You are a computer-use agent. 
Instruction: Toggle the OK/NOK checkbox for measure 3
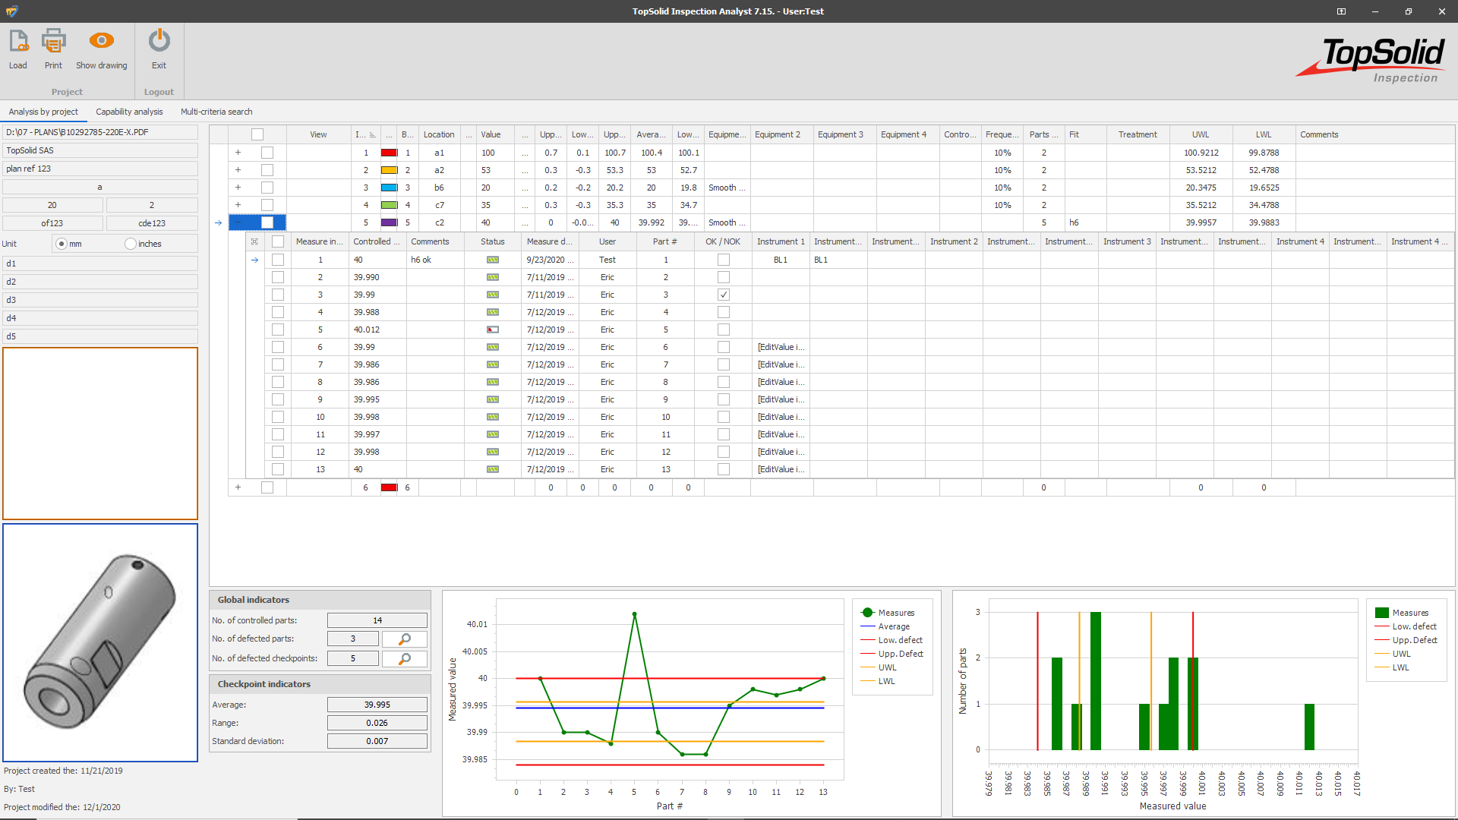tap(724, 295)
